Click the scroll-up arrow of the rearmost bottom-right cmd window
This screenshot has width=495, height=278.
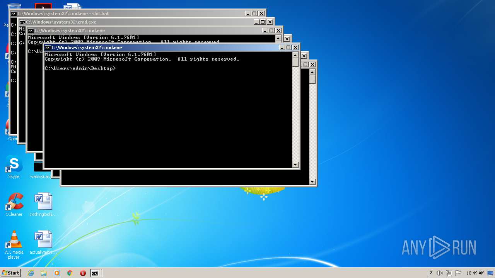point(312,72)
